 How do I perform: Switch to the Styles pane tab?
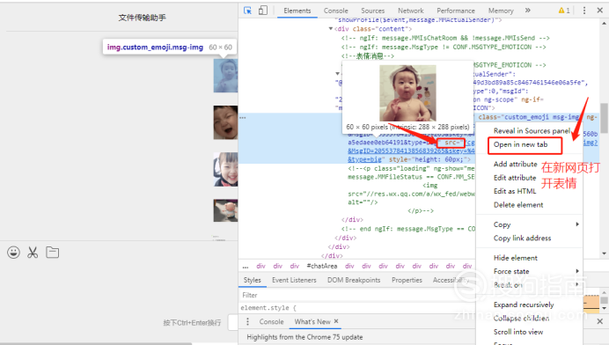tap(252, 280)
